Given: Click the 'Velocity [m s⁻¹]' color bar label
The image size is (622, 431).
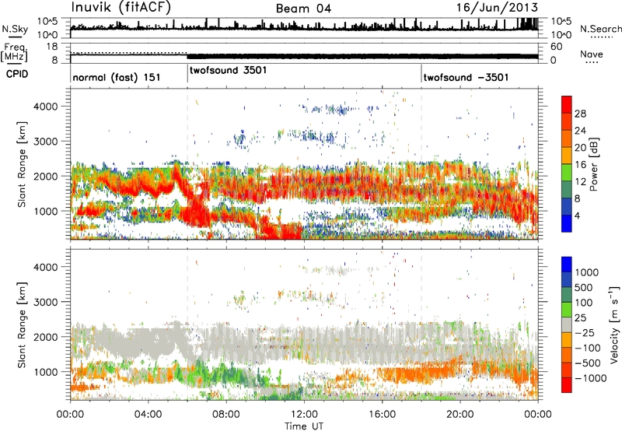Looking at the screenshot, I should pyautogui.click(x=614, y=324).
